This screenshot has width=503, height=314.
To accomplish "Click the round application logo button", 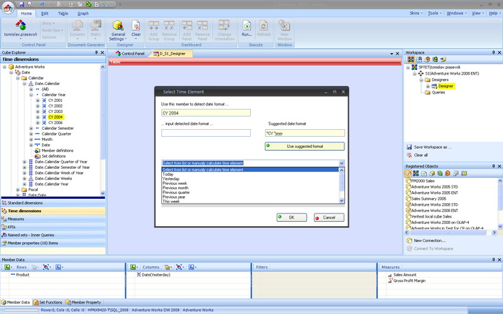I will (x=8, y=8).
